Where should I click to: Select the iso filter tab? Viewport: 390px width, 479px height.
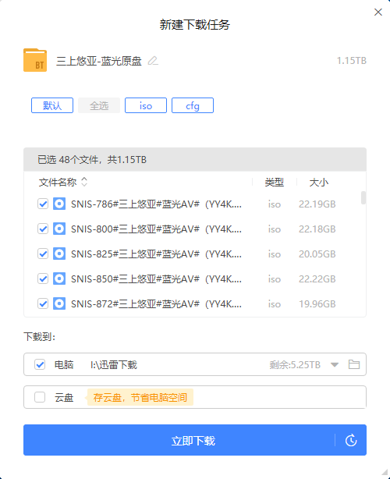[x=146, y=105]
